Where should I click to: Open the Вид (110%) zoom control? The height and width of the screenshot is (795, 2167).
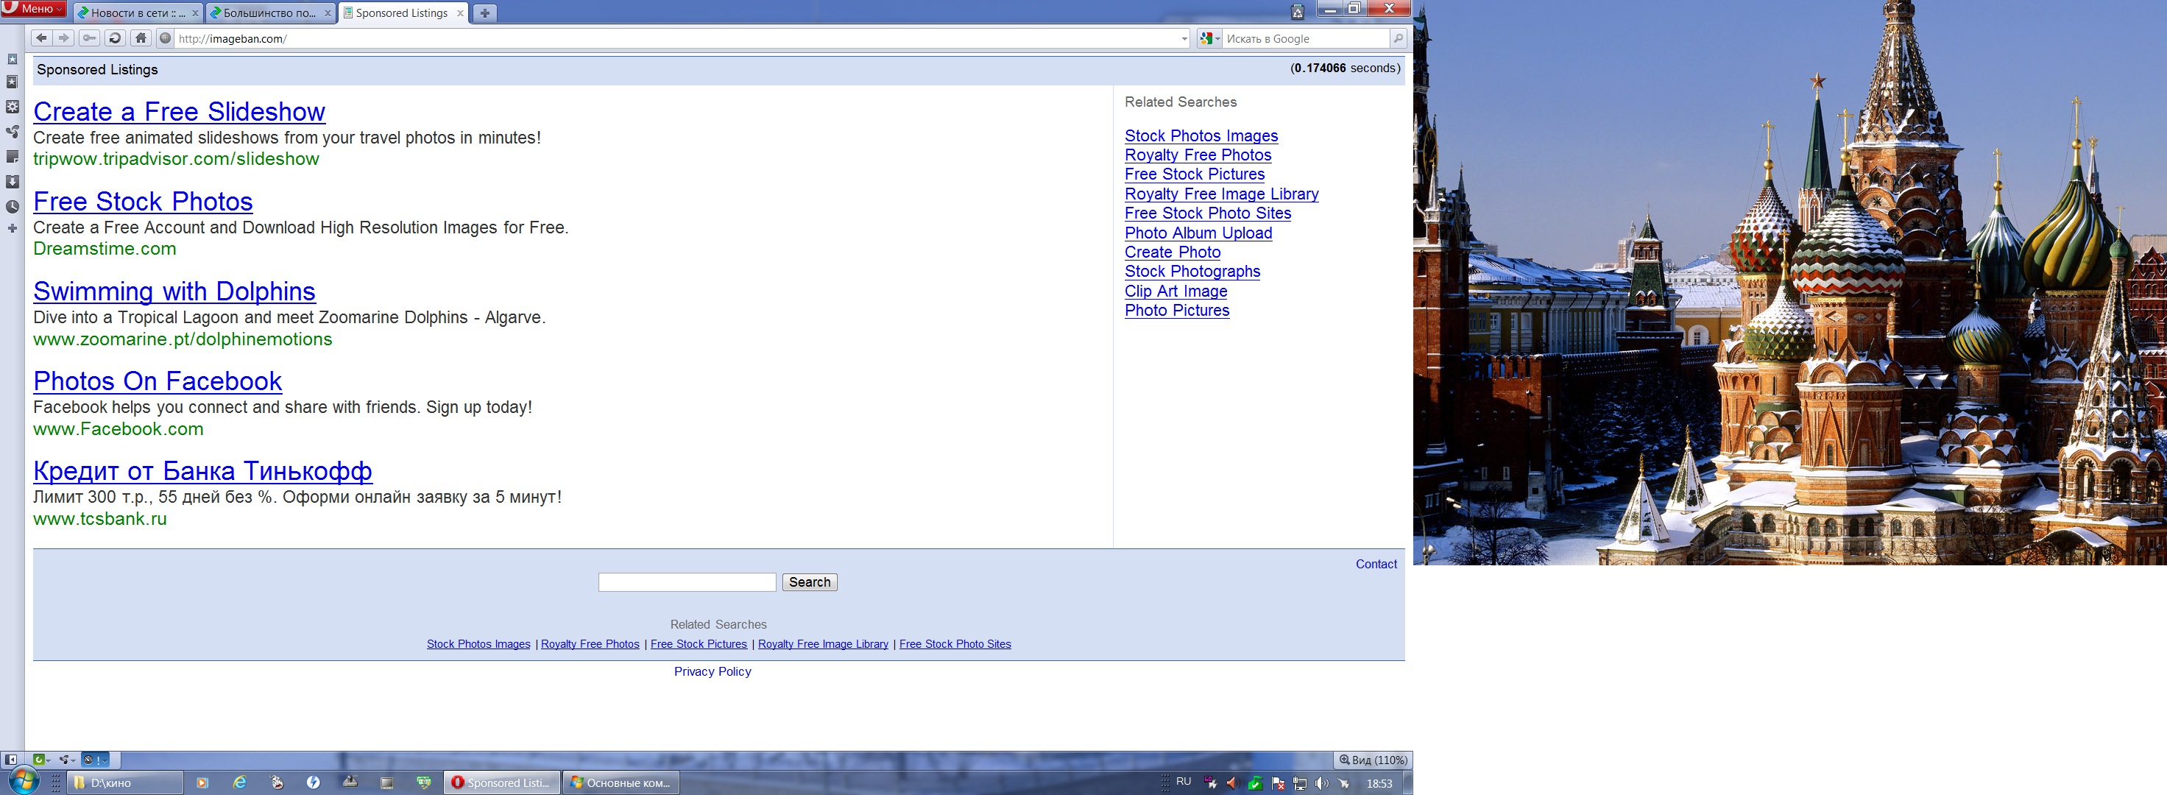[x=1373, y=760]
